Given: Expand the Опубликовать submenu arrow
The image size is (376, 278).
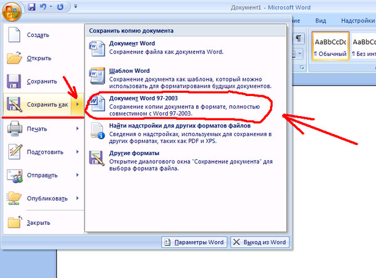Looking at the screenshot, I should pyautogui.click(x=78, y=198).
